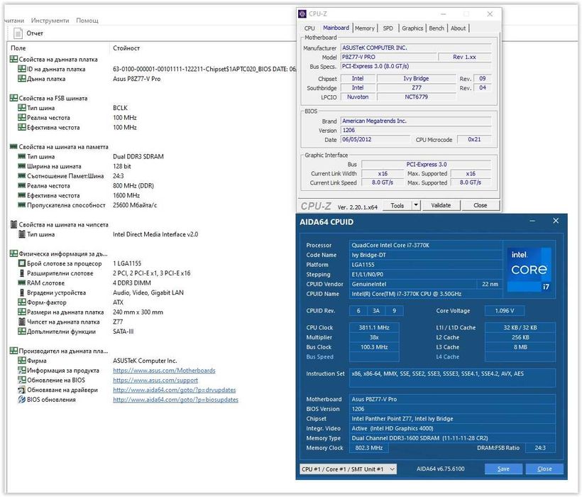Viewport: 582px width, 497px height.
Task: Click the QuadCore Intel Core i7-3770K processor field
Action: [426, 246]
